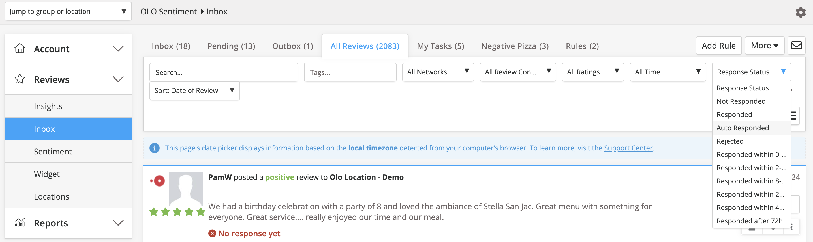Click the Add Rule button

click(x=718, y=46)
